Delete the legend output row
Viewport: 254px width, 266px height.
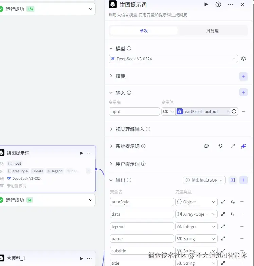click(242, 226)
